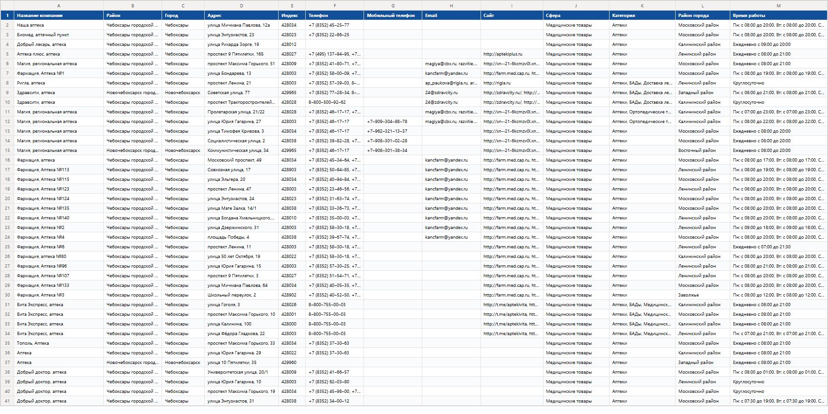Select the 'Фармация, Аптека №140' cell

point(59,218)
